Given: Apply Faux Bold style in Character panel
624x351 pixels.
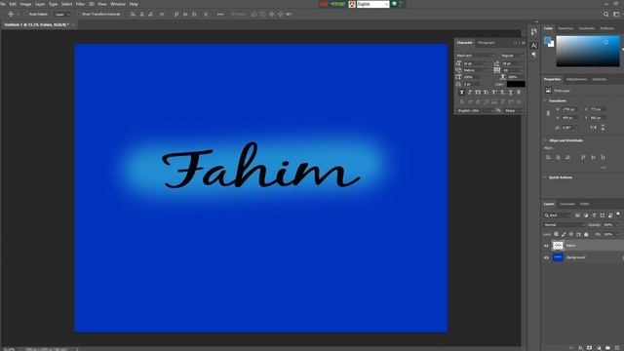Looking at the screenshot, I should pyautogui.click(x=461, y=93).
